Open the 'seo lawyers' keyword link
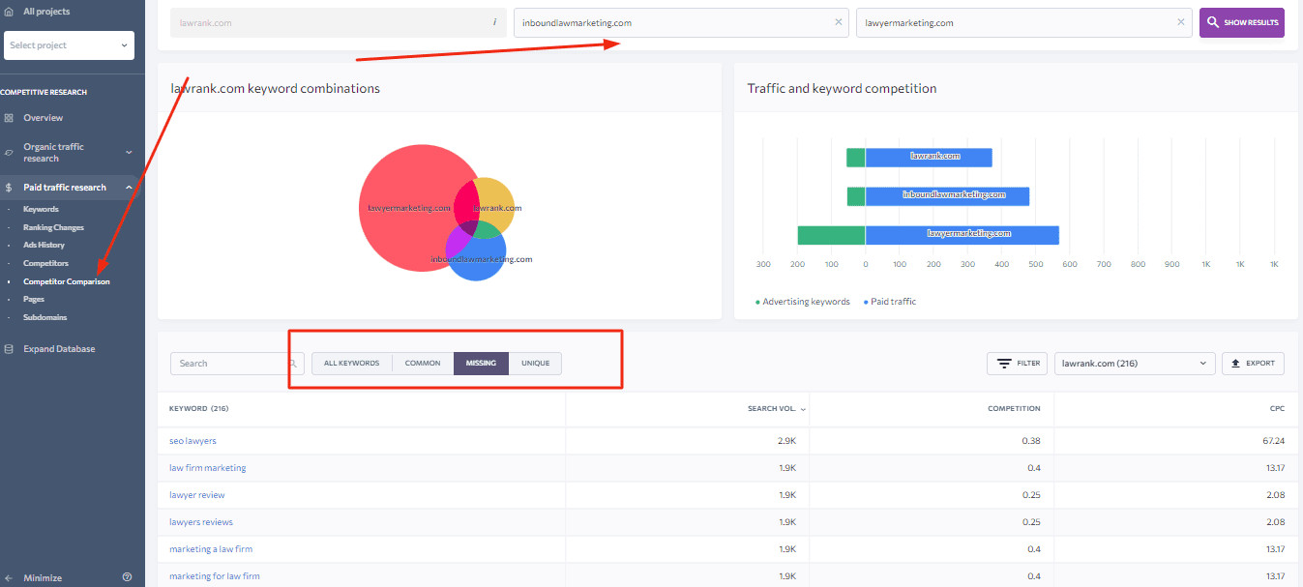The height and width of the screenshot is (587, 1303). (x=192, y=441)
